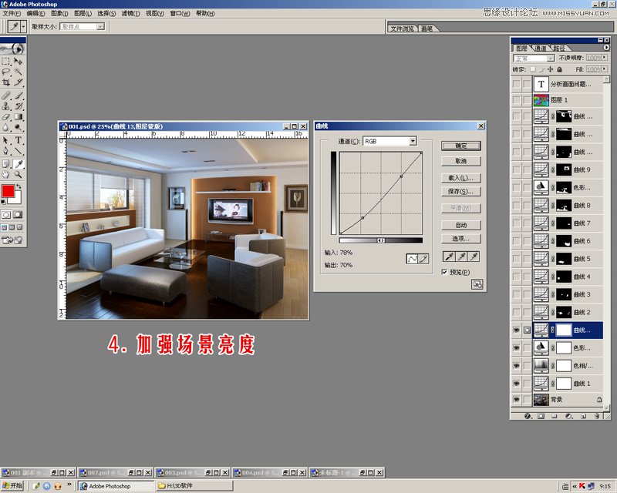Select the Healing Brush tool
This screenshot has width=617, height=493.
[x=6, y=96]
